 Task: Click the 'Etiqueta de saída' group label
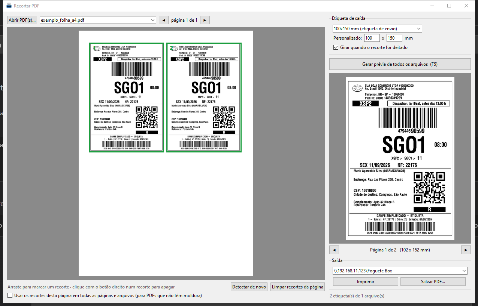coord(348,18)
